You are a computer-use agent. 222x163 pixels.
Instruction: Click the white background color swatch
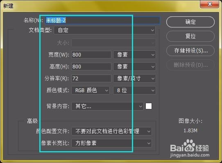pos(149,106)
